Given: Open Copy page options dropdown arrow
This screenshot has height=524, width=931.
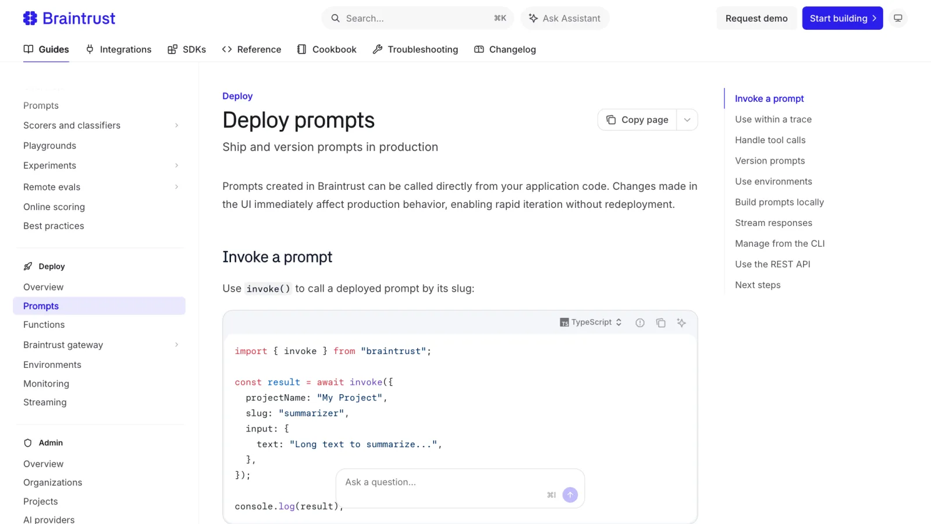Looking at the screenshot, I should click(x=687, y=120).
